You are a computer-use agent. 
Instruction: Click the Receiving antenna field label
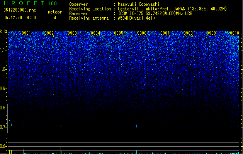tap(89, 18)
